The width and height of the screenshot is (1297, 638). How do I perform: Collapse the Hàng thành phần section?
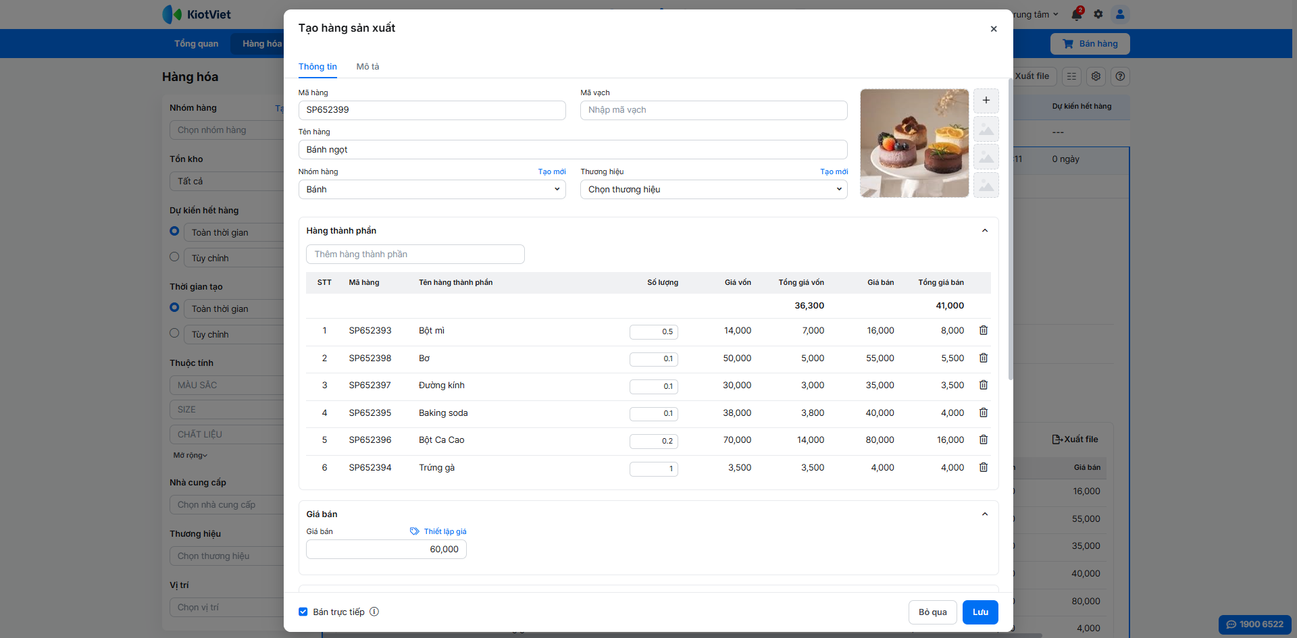coord(985,231)
